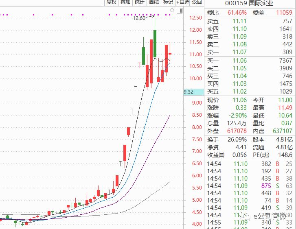This screenshot has height=229, width=296.
Task: Select the 14:54 tick with volume 448
Action: [250, 193]
